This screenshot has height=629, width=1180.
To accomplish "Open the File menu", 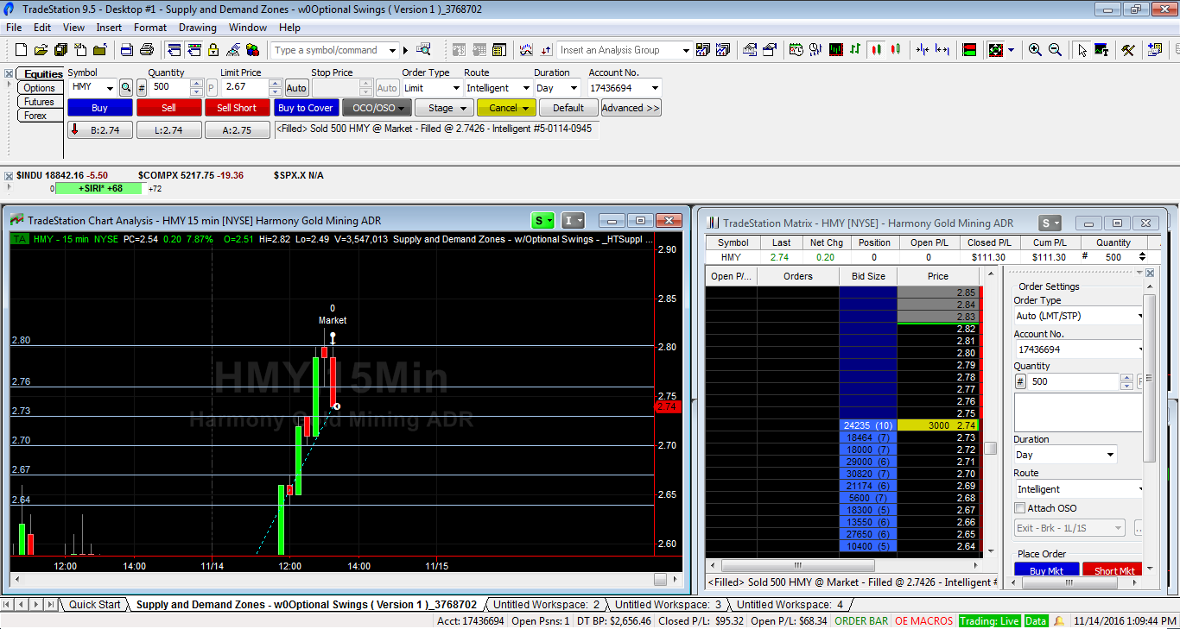I will [14, 28].
